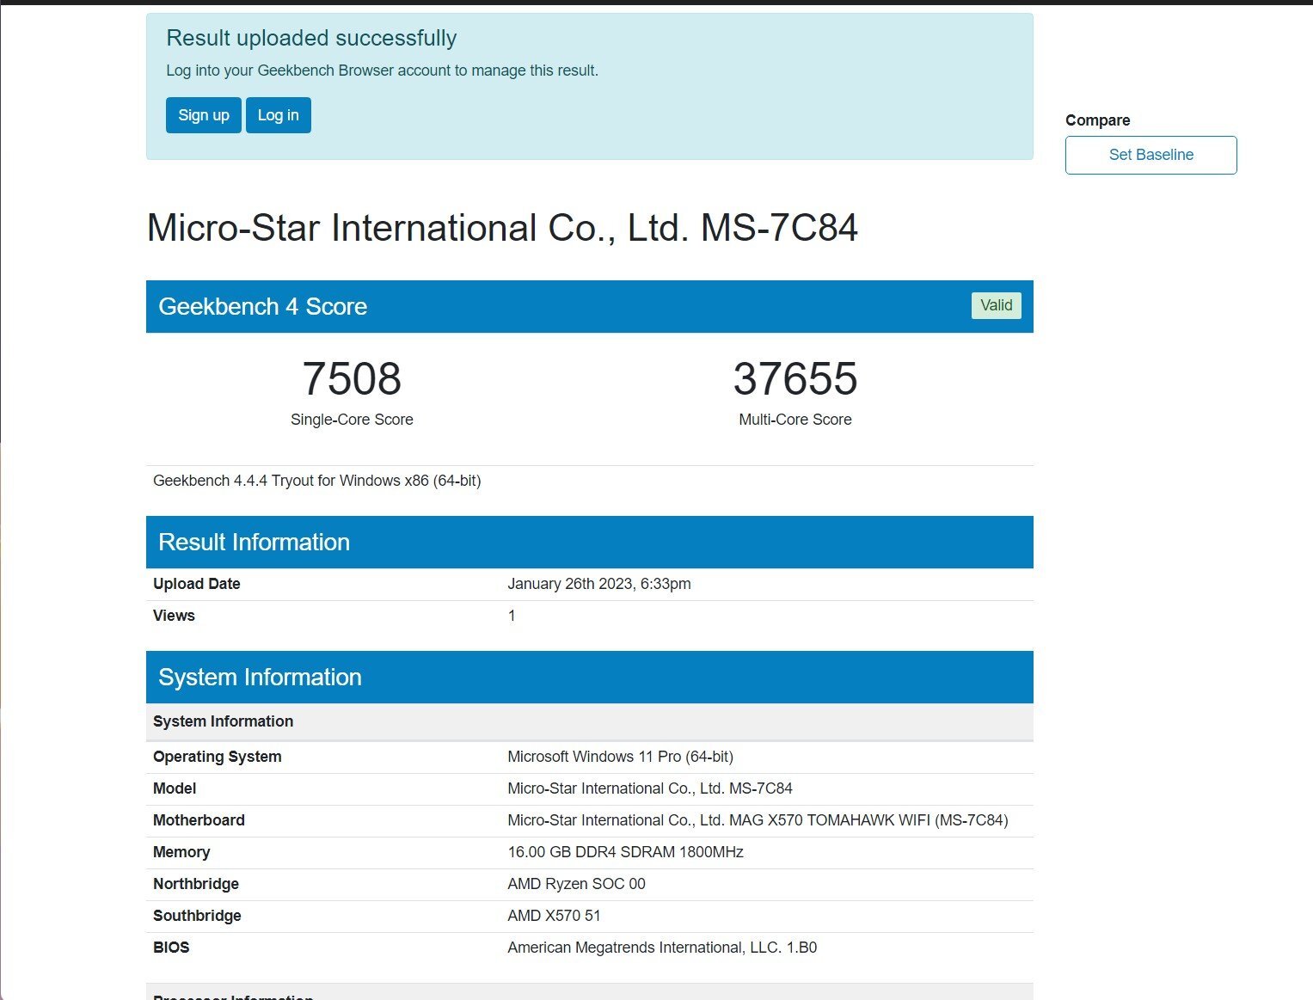
Task: Click the page title MS-7C84 heading
Action: click(x=502, y=228)
